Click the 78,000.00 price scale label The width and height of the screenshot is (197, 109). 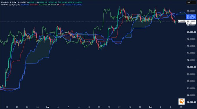click(191, 39)
